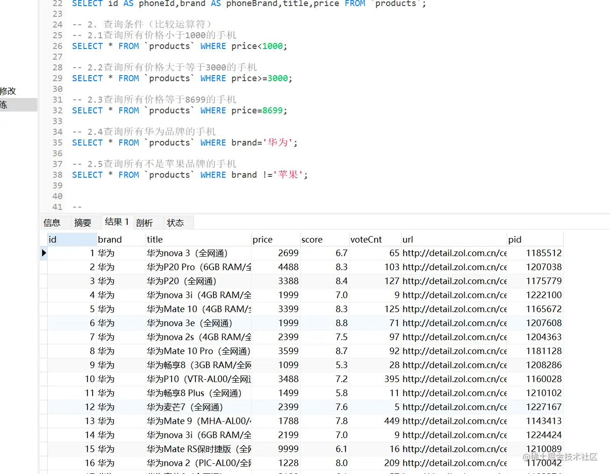This screenshot has height=474, width=610.
Task: Select the score cell 7.6
Action: [325, 407]
